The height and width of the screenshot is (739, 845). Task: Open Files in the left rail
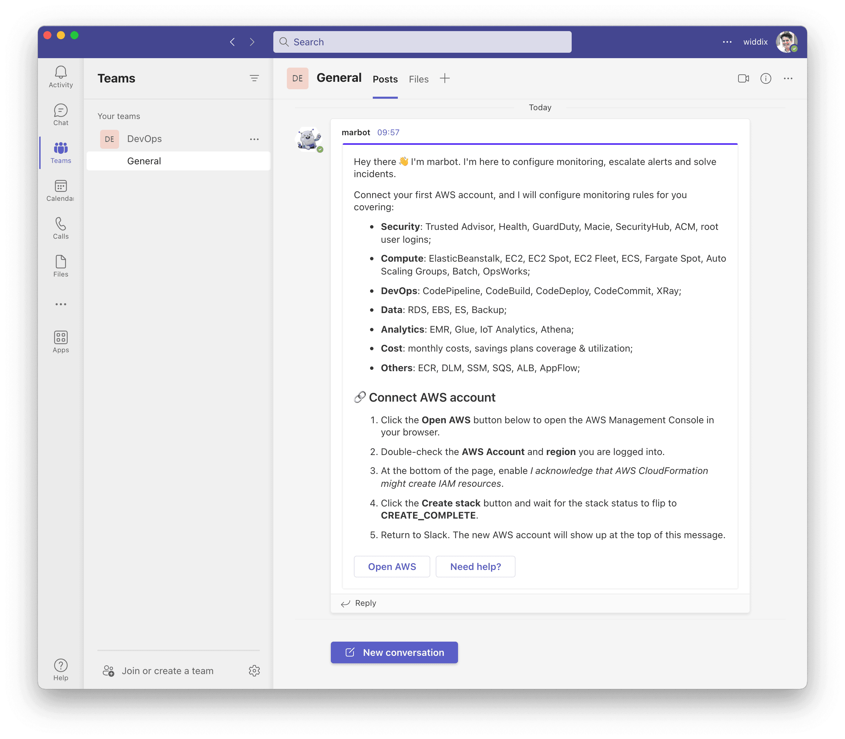click(x=61, y=266)
